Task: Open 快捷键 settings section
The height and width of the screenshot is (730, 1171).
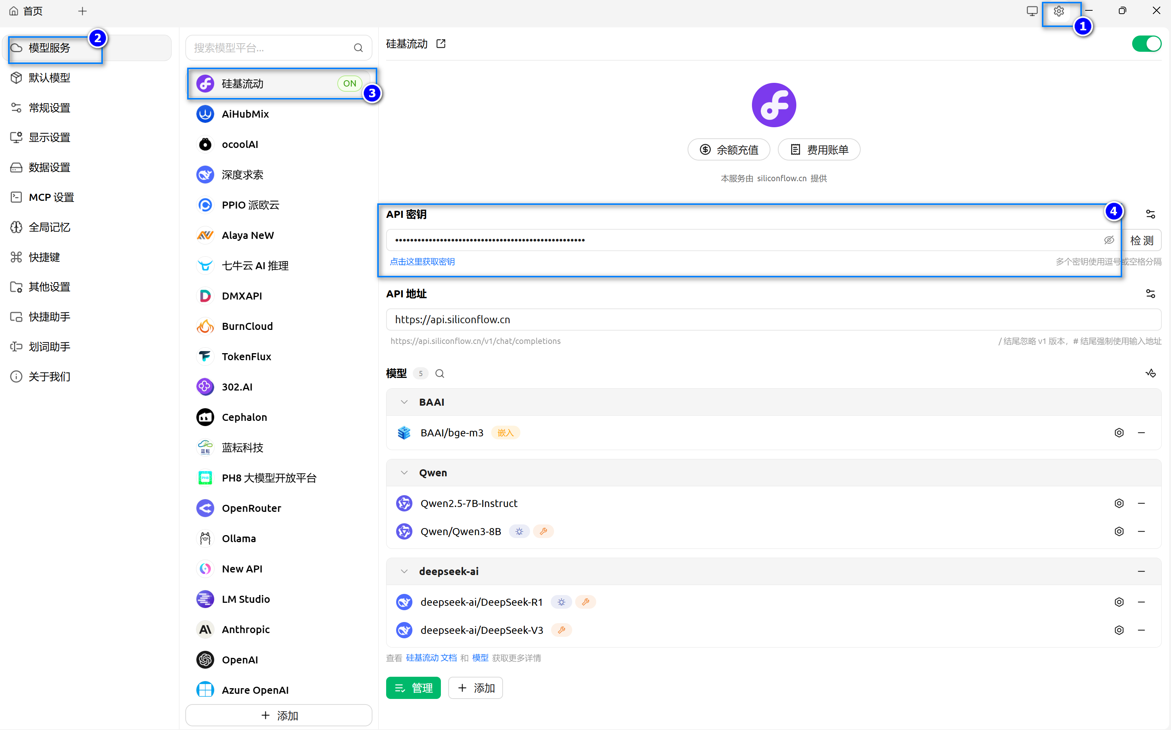Action: (x=87, y=257)
